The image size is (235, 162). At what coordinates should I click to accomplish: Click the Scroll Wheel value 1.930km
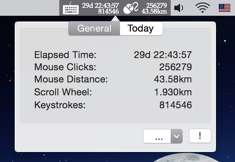point(173,92)
